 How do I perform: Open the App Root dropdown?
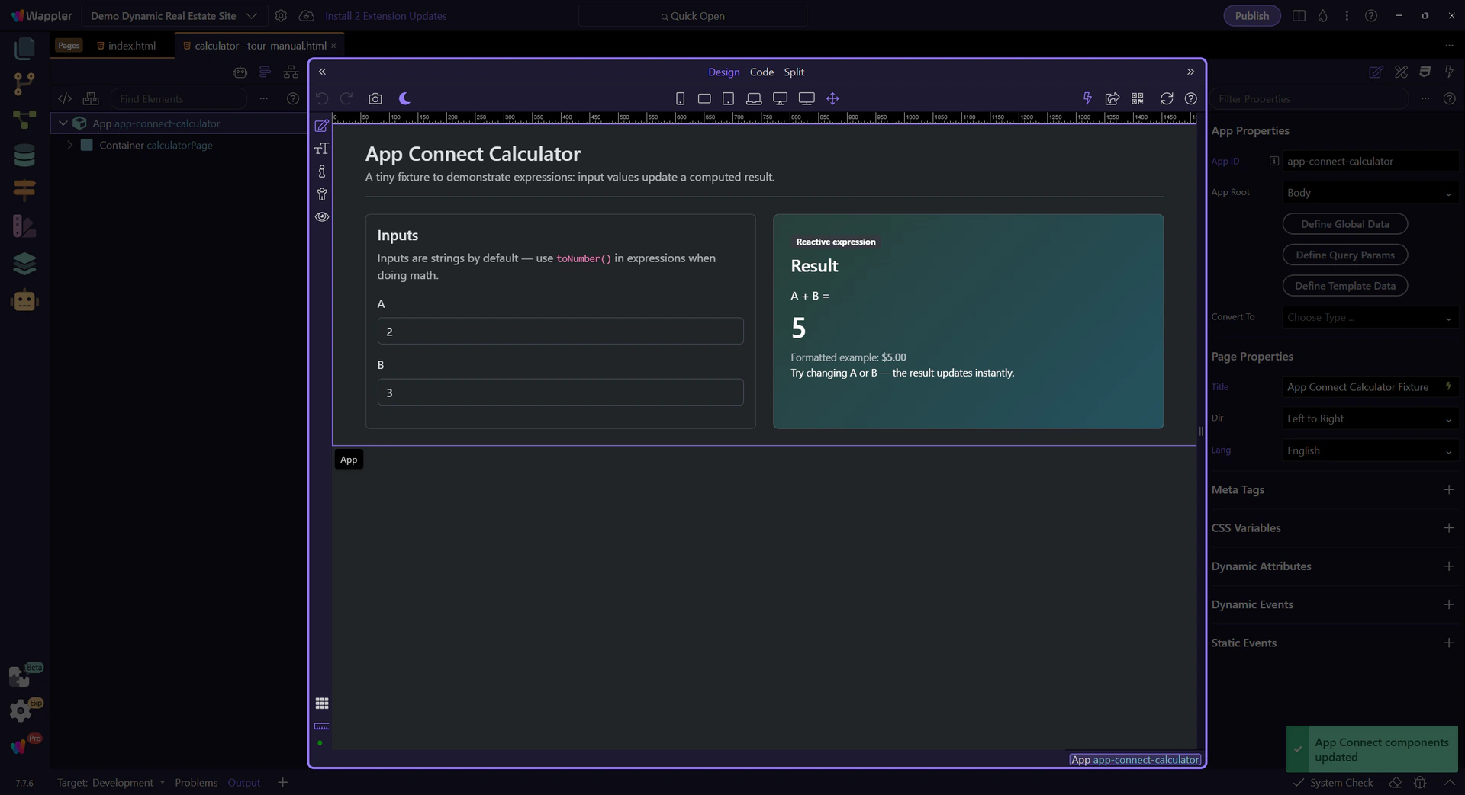[x=1370, y=194]
